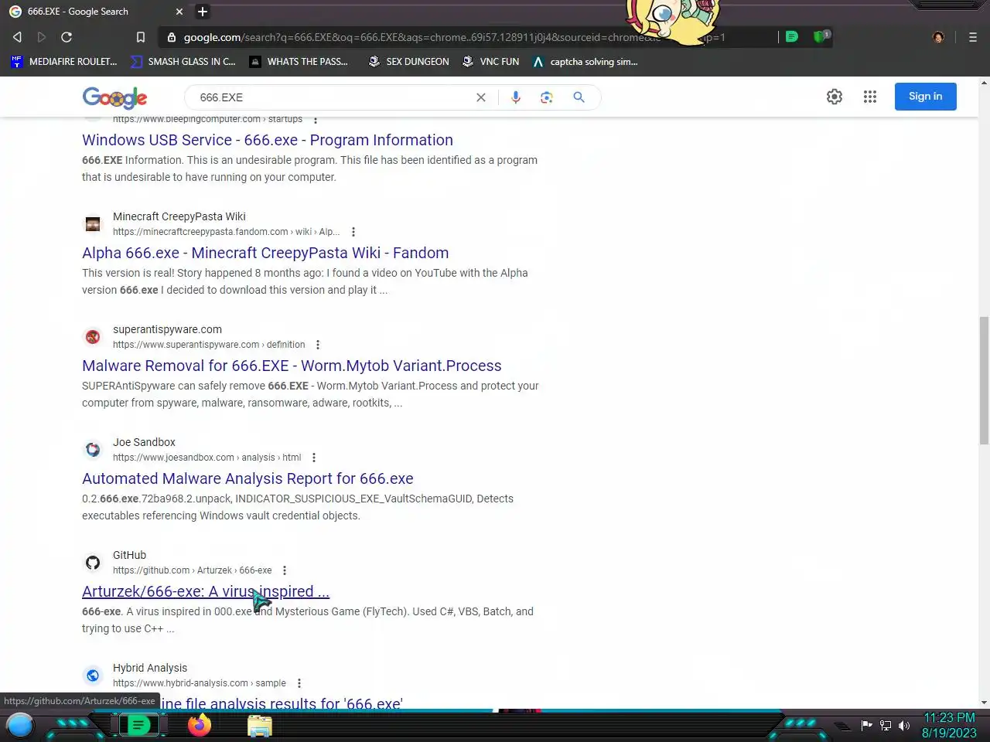
Task: Open more options for Minecraft CreepyPasta result
Action: (x=353, y=232)
